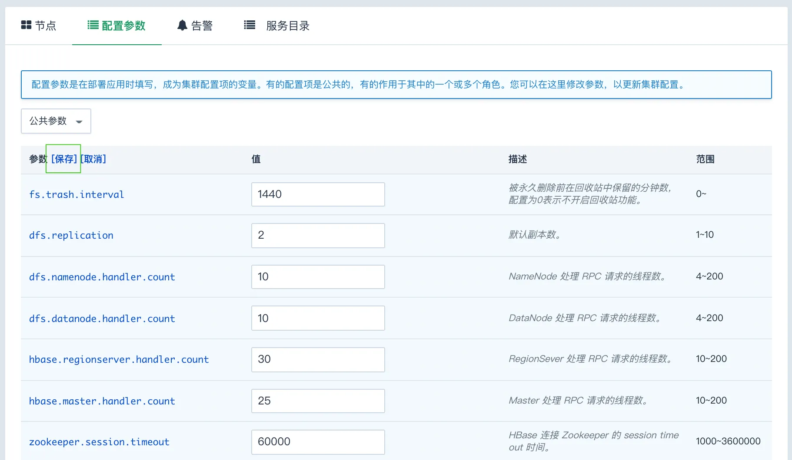Click the service catalog list icon
The image size is (792, 460).
pos(250,25)
